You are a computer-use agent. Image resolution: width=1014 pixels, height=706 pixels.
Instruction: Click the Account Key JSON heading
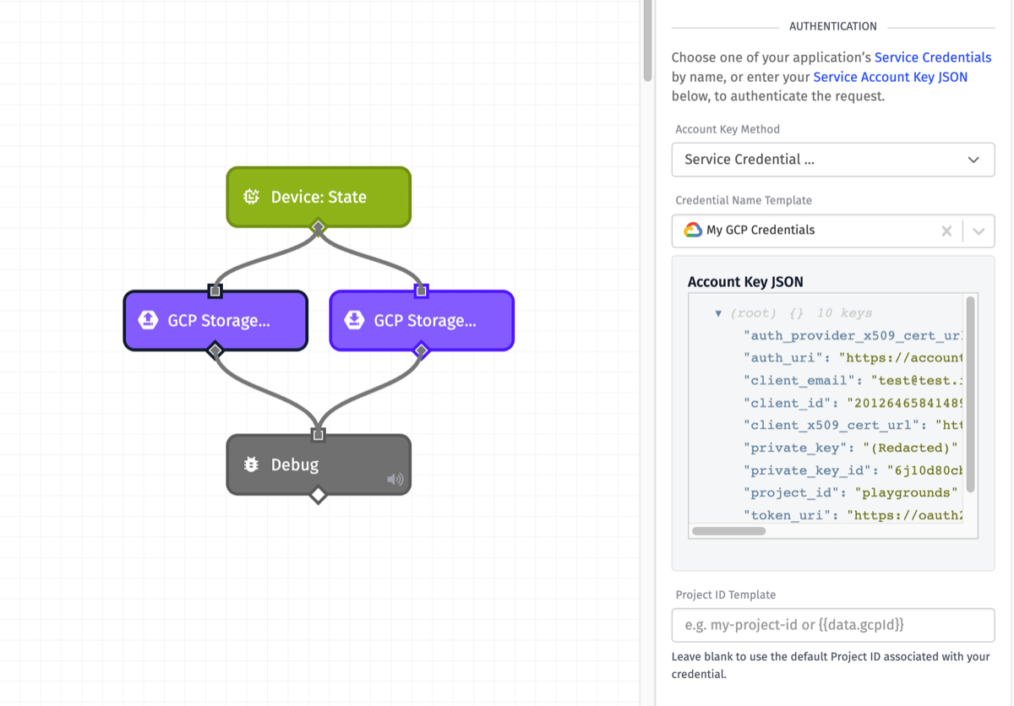[745, 282]
